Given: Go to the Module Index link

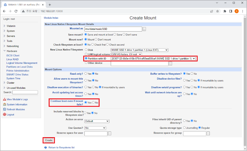Looking at the screenshot, I should (51, 18).
